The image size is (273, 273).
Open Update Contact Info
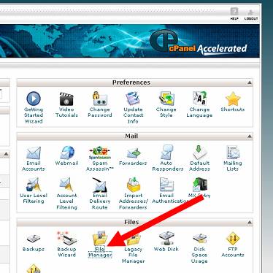point(133,107)
